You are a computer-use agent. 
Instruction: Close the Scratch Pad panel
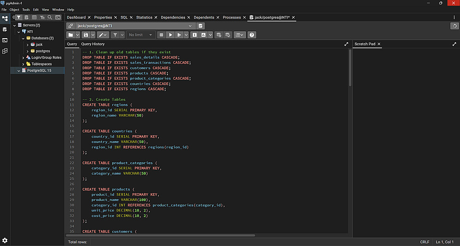pyautogui.click(x=379, y=44)
